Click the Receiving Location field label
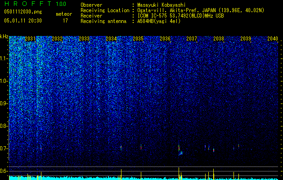 pyautogui.click(x=105, y=10)
